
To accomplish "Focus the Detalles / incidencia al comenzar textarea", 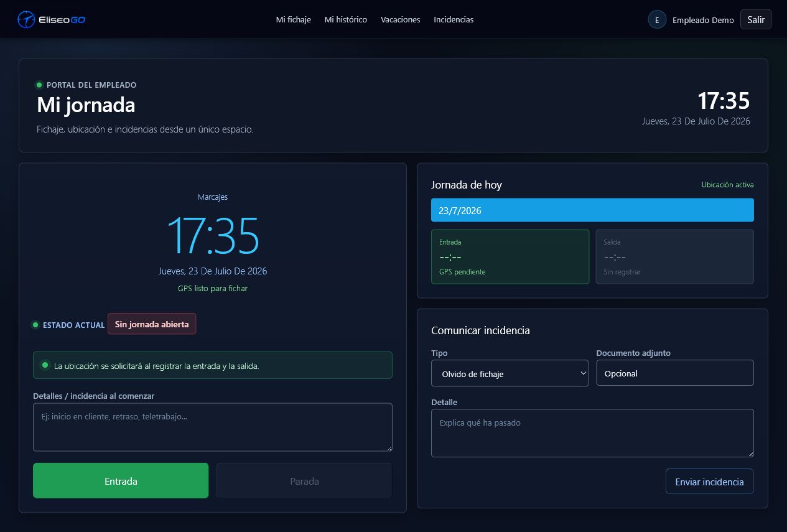I will tap(213, 427).
